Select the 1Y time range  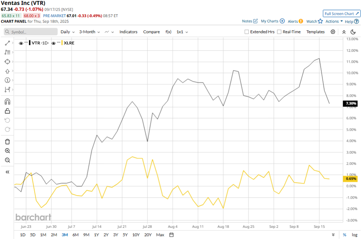point(96,235)
